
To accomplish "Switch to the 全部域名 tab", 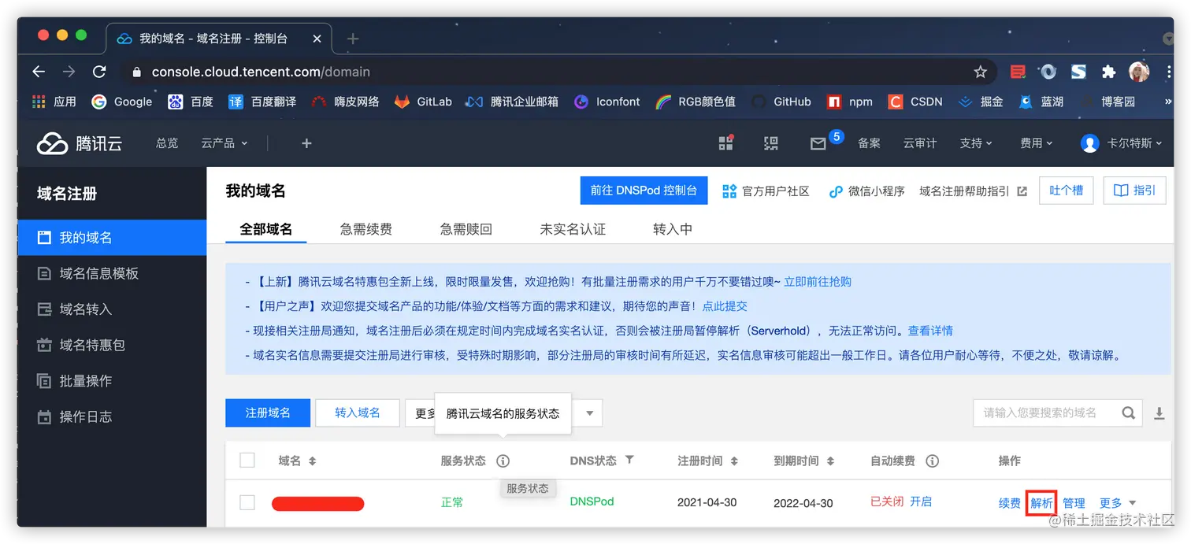I will coord(265,229).
